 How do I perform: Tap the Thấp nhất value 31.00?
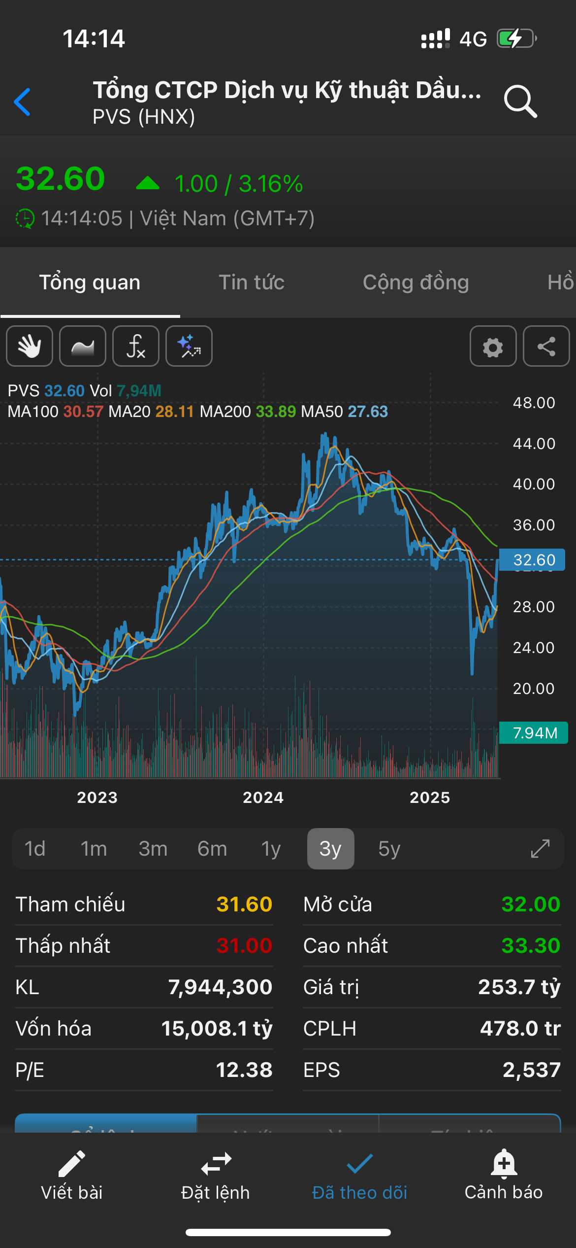click(244, 946)
